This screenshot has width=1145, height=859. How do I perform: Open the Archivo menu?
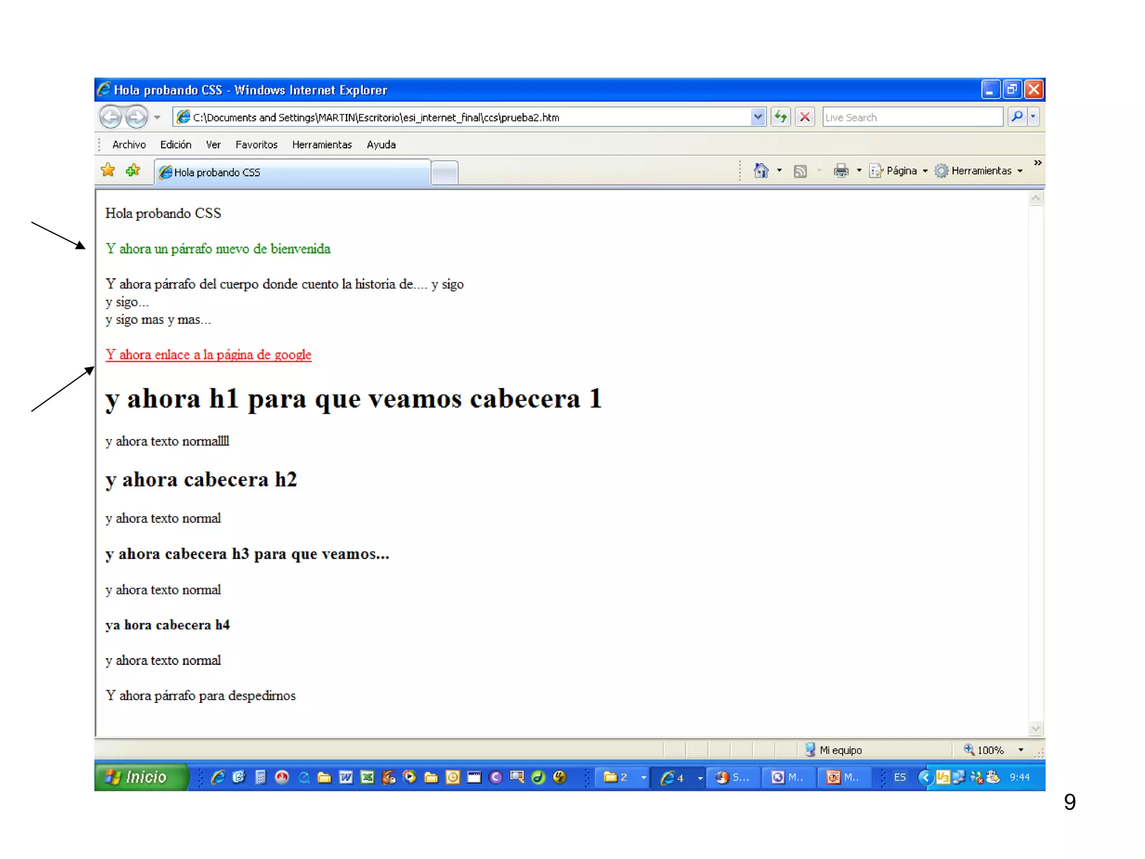click(129, 144)
